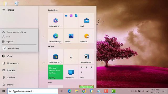Open Pictures from the Start sidebar
The height and width of the screenshot is (94, 168).
tap(19, 70)
